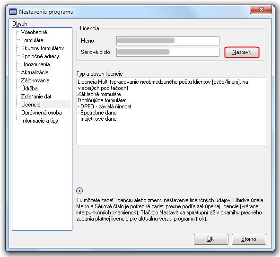Click the 'Doplňujúce formuláre:' line
280x257 pixels.
102,100
